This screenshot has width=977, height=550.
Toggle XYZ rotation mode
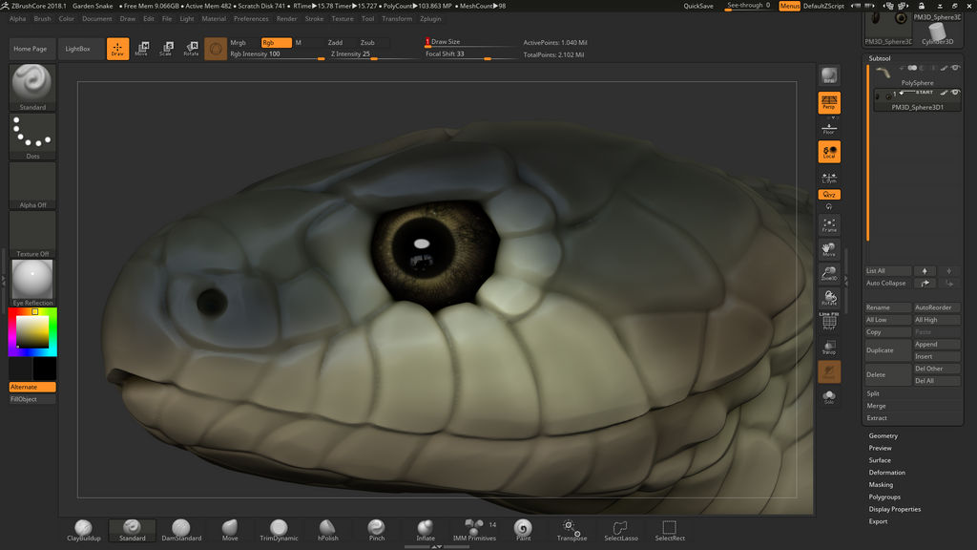829,195
